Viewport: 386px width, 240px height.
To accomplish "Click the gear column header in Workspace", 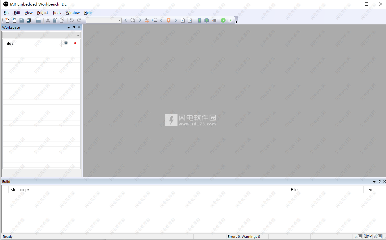I will 66,43.
